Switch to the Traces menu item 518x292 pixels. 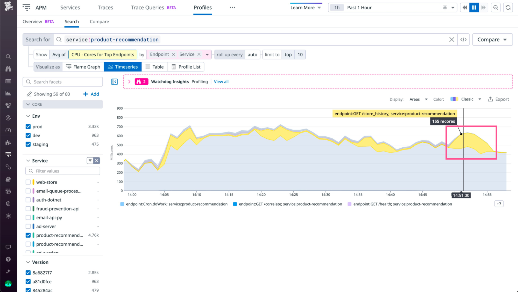pos(105,8)
